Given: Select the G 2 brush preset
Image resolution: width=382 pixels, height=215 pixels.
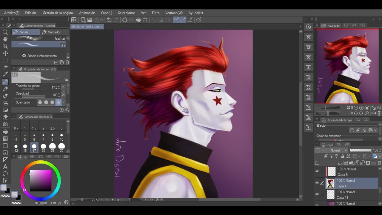Looking at the screenshot, I should point(39,45).
